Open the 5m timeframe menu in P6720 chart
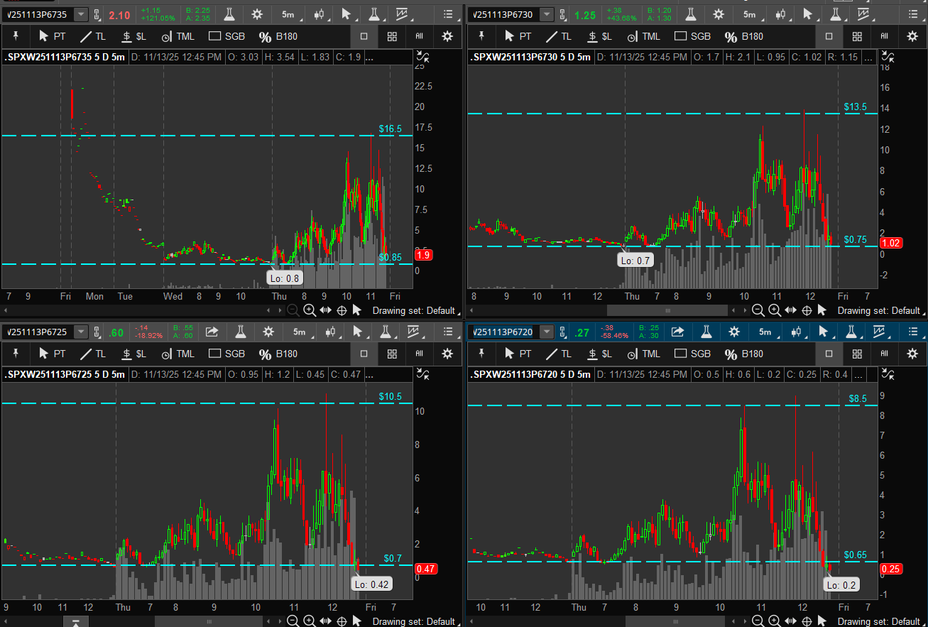Viewport: 928px width, 627px height. pos(764,332)
